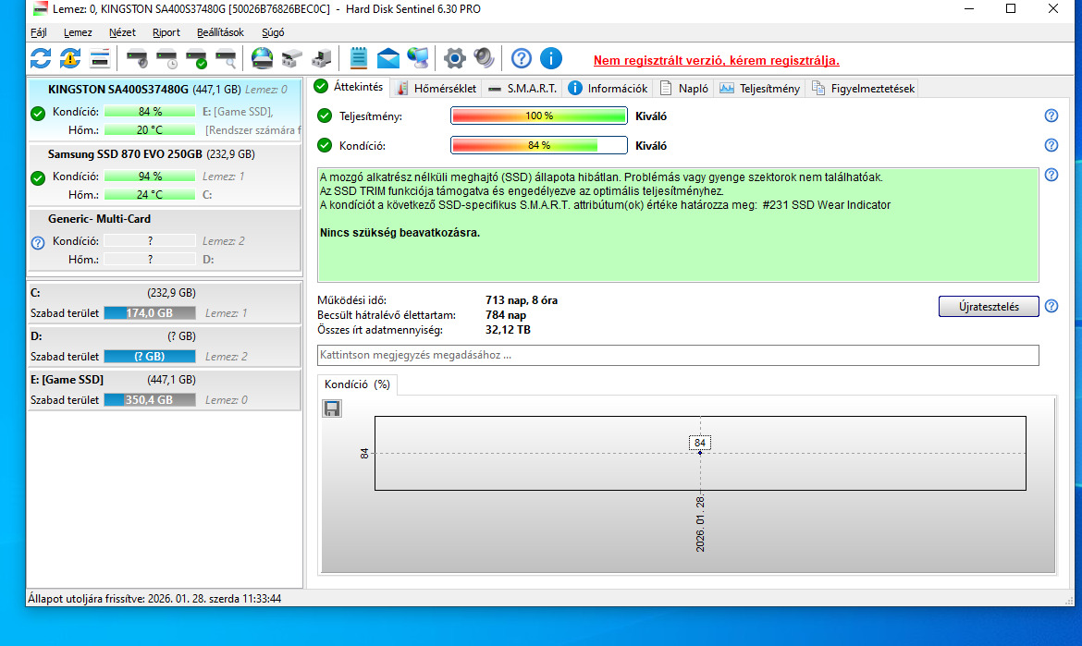Image resolution: width=1082 pixels, height=646 pixels.
Task: Click the blue Refresh arrows toolbar icon
Action: (x=41, y=58)
